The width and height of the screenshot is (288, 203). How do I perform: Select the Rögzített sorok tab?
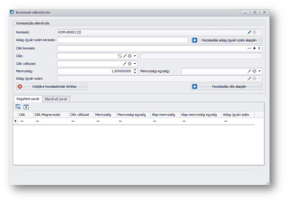click(28, 99)
